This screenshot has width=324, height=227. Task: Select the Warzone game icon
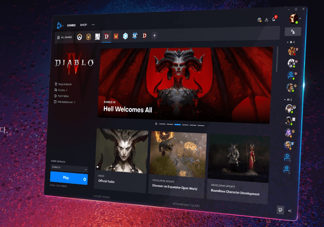tap(97, 37)
